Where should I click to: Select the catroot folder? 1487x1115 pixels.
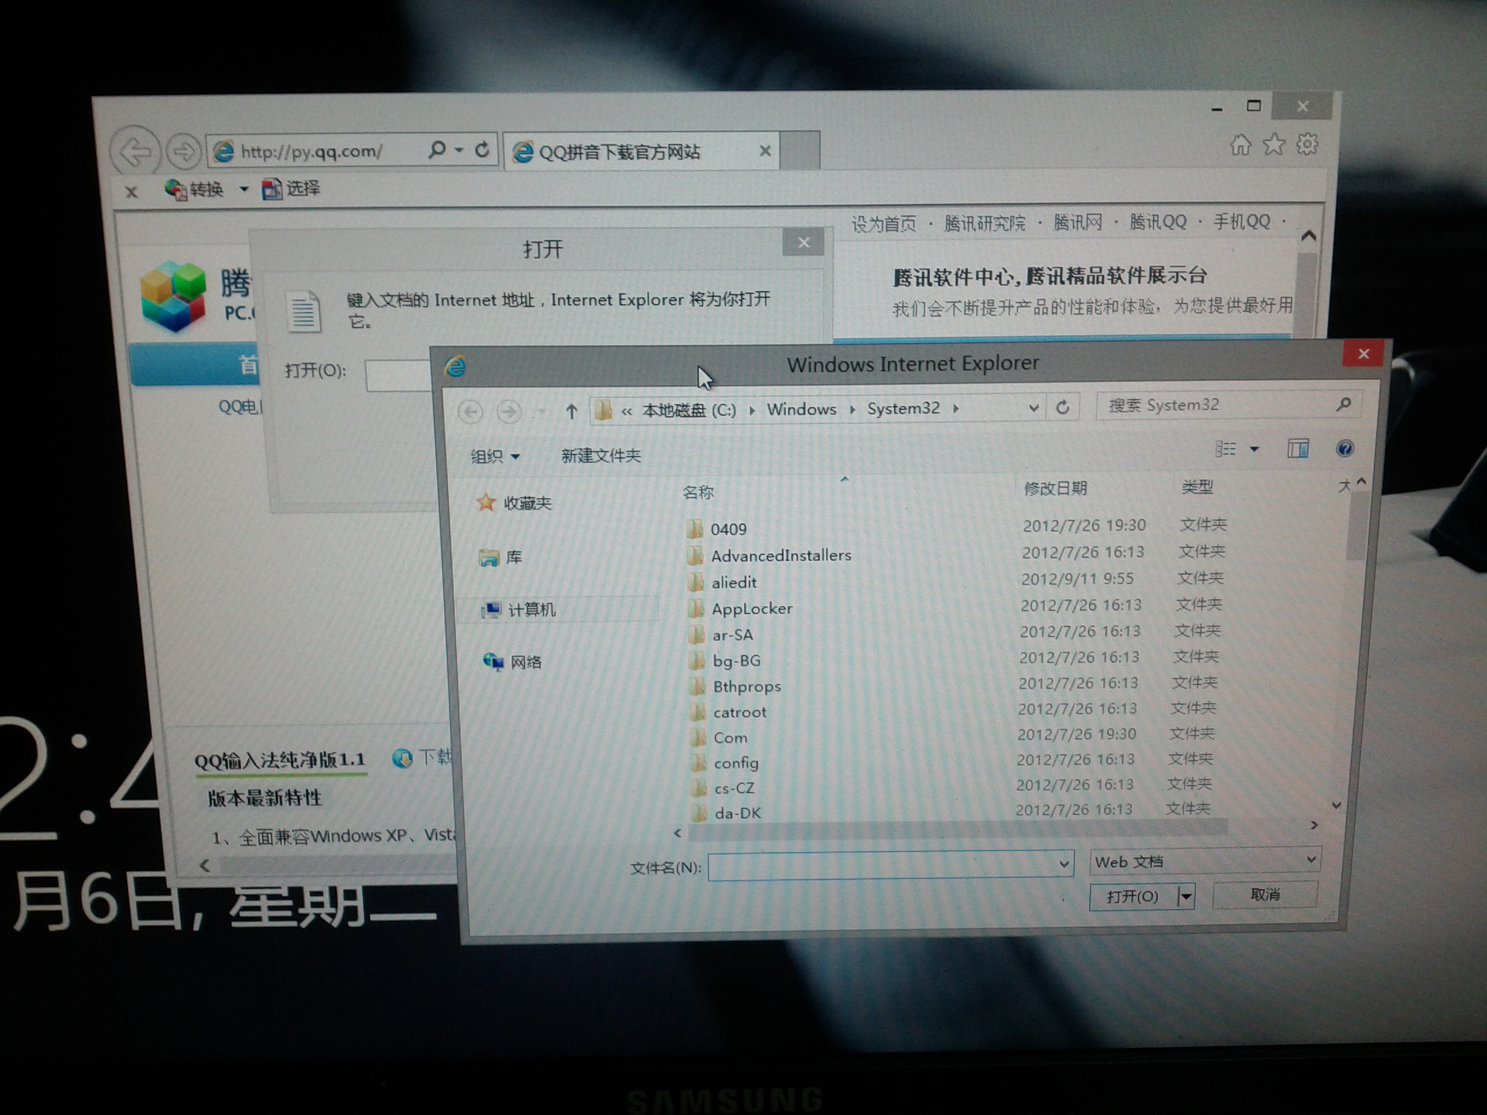click(729, 712)
